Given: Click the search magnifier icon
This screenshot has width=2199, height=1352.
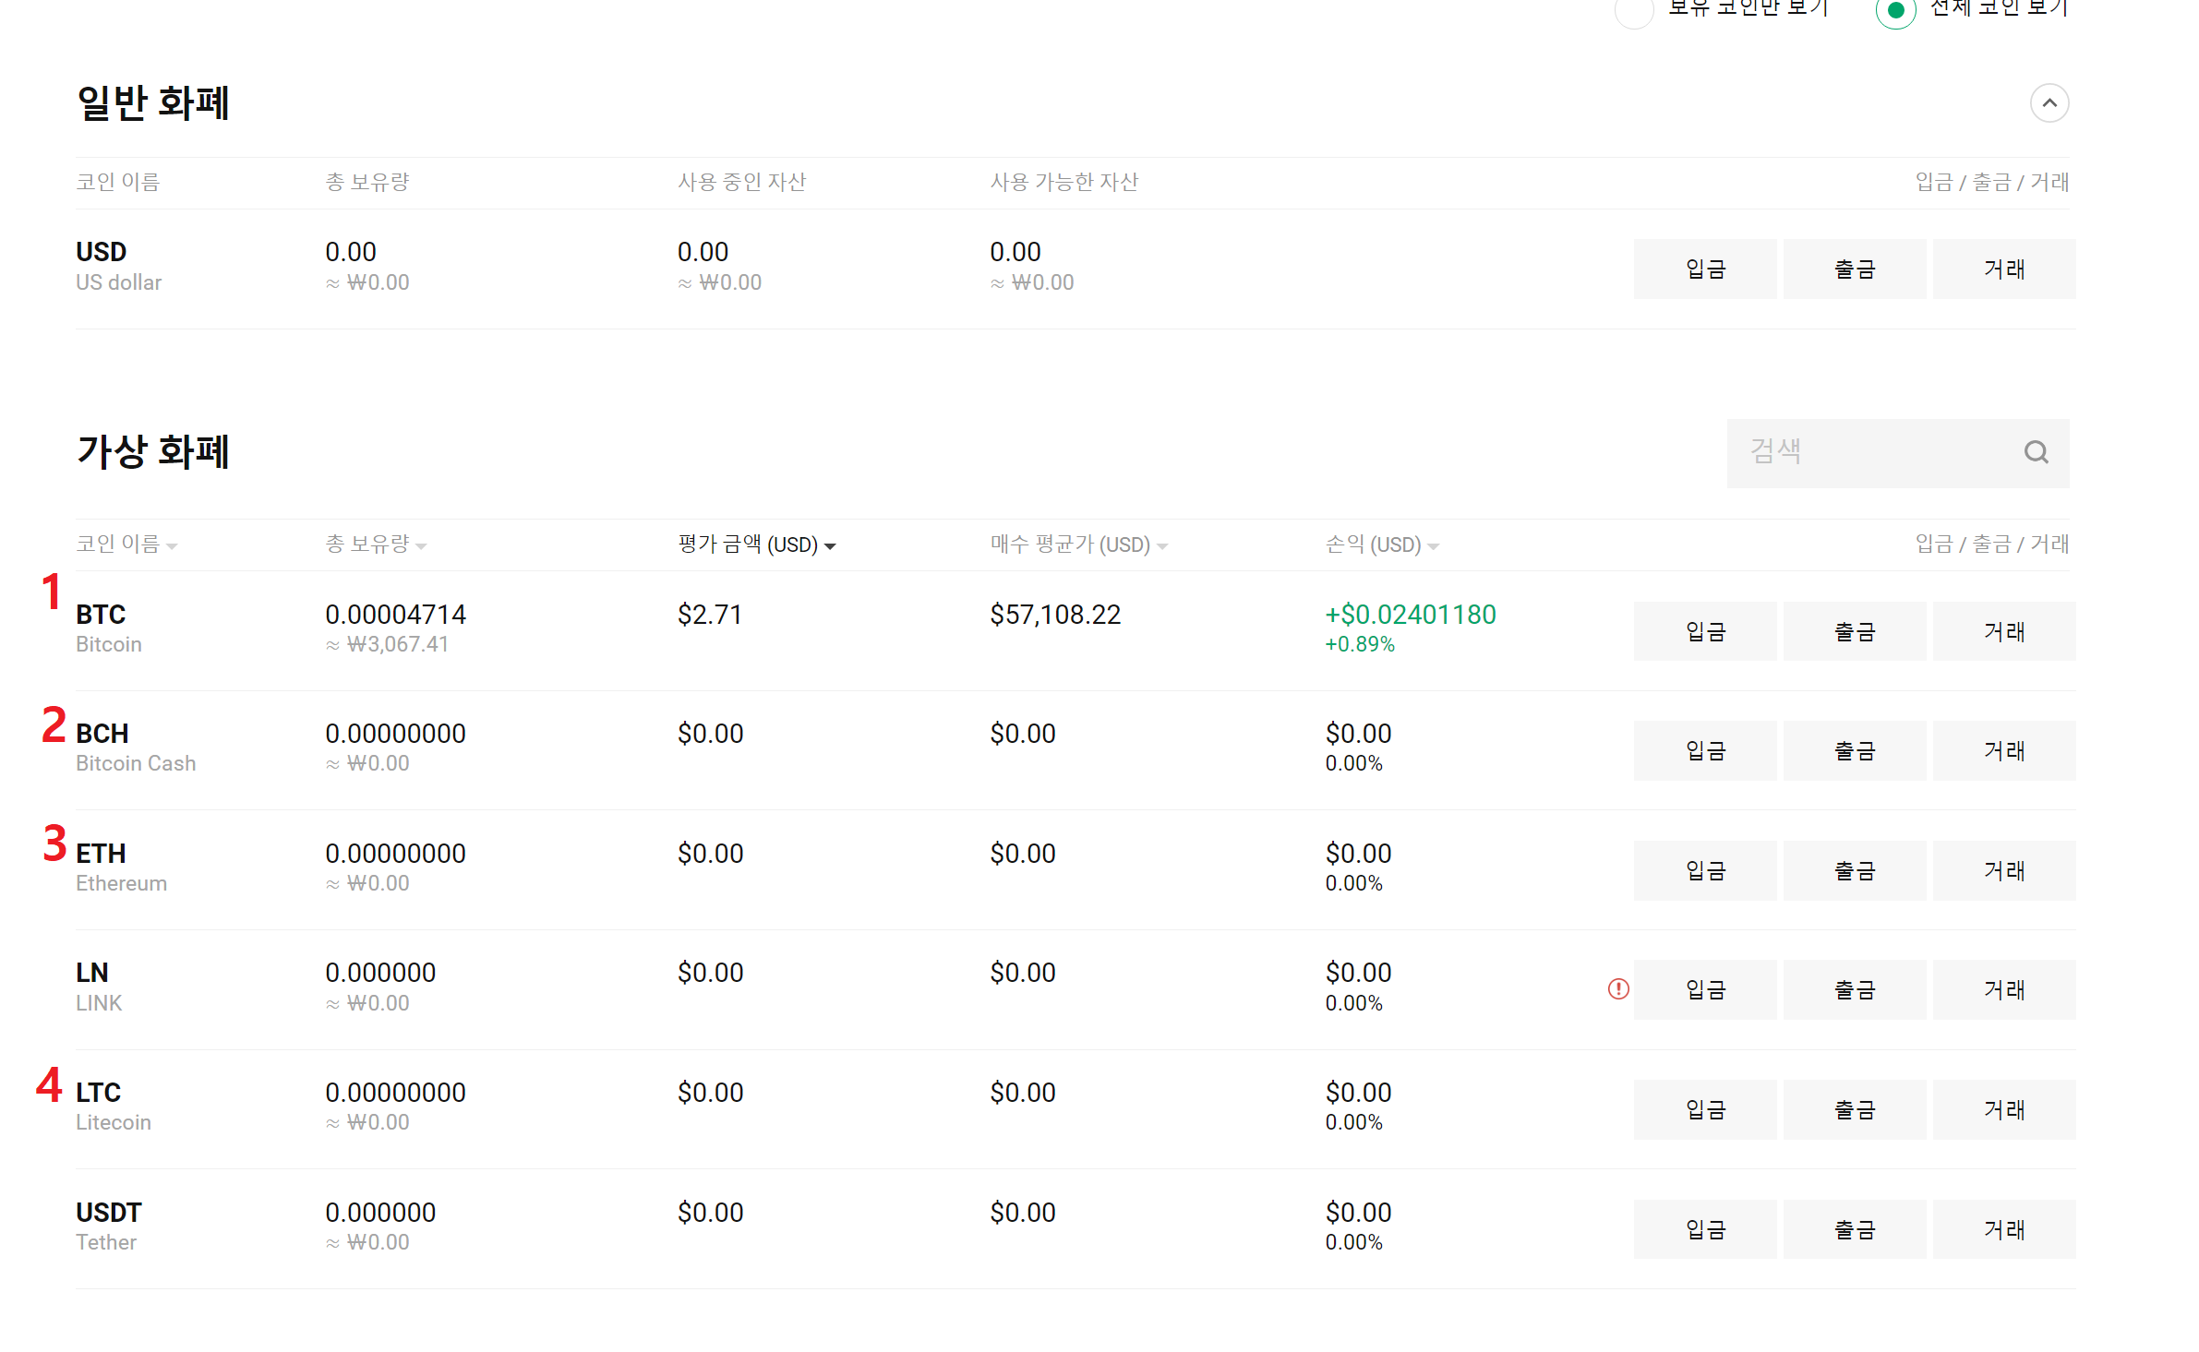Looking at the screenshot, I should point(2036,452).
